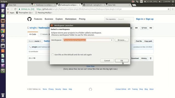
Task: Click the star count 388
Action: tap(136, 28)
